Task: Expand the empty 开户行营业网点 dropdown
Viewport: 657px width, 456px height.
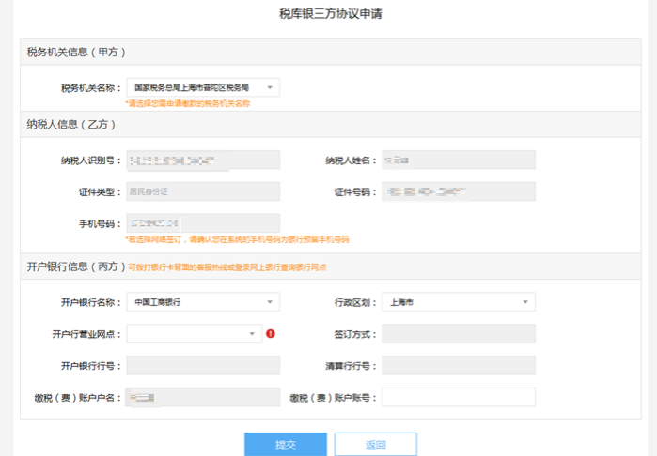Action: click(x=195, y=333)
